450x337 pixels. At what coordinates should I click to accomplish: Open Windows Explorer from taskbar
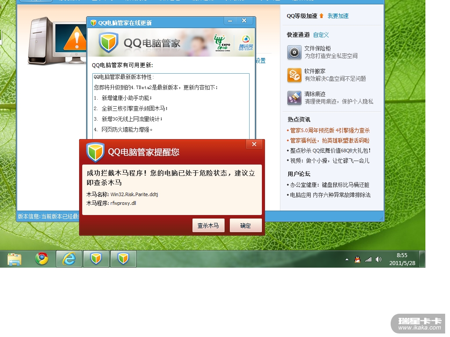(x=15, y=259)
